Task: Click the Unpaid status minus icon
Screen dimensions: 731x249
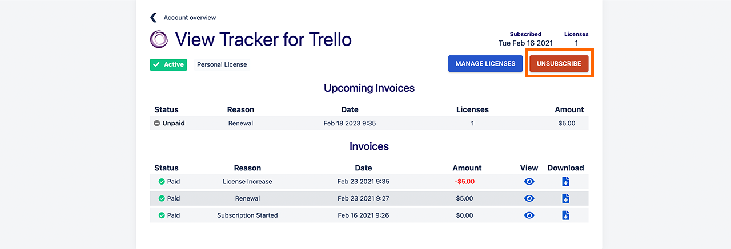Action: click(x=157, y=123)
